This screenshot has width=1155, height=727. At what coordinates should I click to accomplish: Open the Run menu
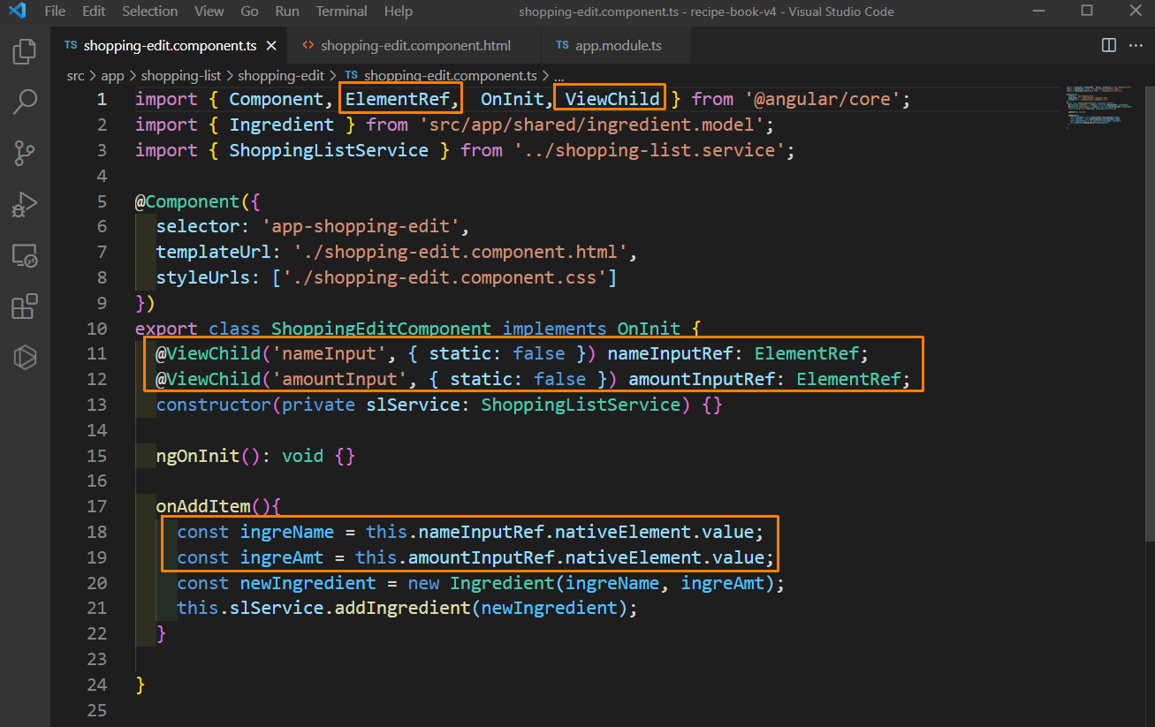(x=287, y=11)
